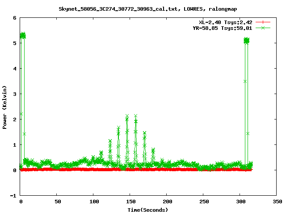Image resolution: width=286 pixels, height=214 pixels.
Task: Click the Time(Seconds) x-axis label
Action: point(148,210)
